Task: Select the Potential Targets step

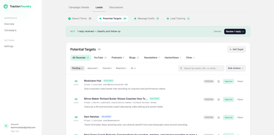Action: (113, 18)
